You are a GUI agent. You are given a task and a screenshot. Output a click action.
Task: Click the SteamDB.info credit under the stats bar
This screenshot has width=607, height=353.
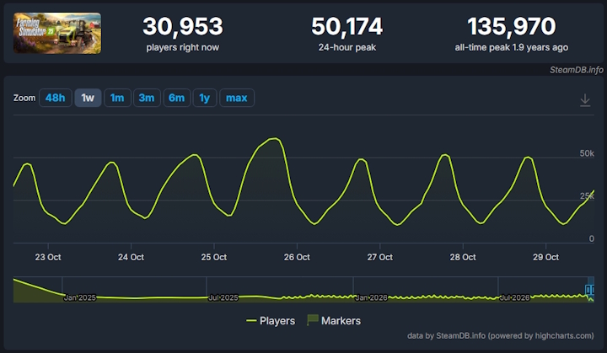[x=577, y=70]
